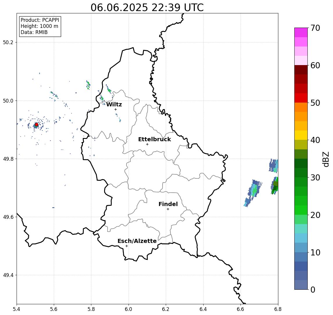Screen dimensions: 333x315
Task: Click the Wiltz station label
Action: click(x=114, y=104)
